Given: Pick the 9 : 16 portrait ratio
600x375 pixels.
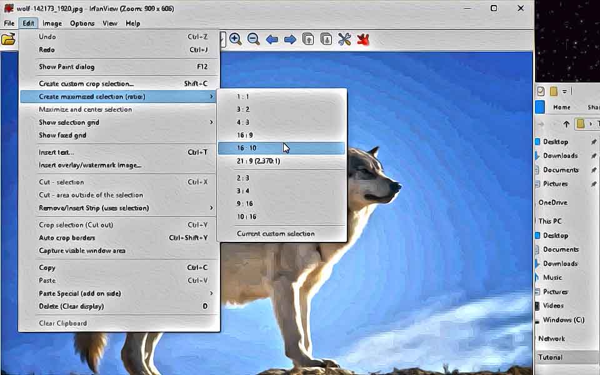Looking at the screenshot, I should click(x=281, y=204).
